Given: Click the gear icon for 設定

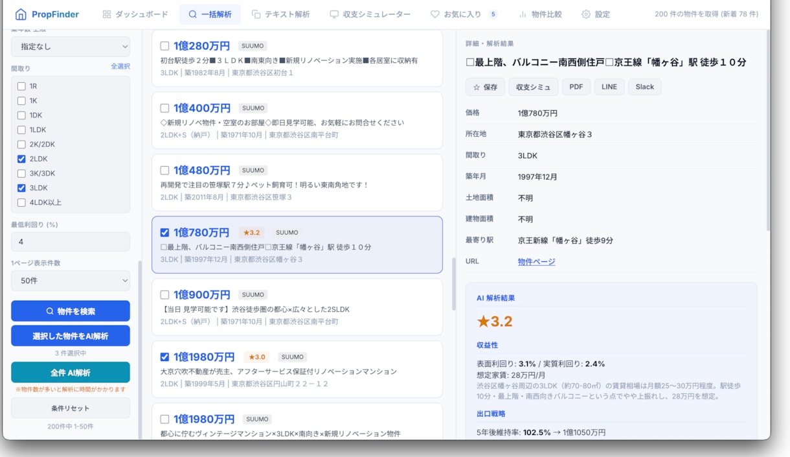Looking at the screenshot, I should tap(586, 14).
